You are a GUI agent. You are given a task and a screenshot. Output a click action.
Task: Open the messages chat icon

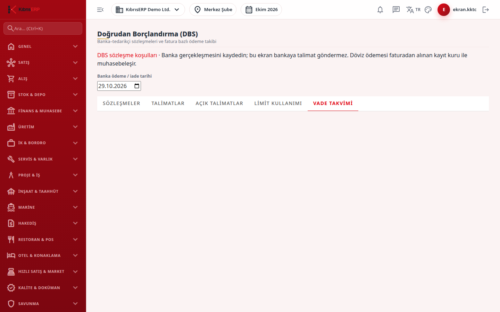click(x=396, y=10)
